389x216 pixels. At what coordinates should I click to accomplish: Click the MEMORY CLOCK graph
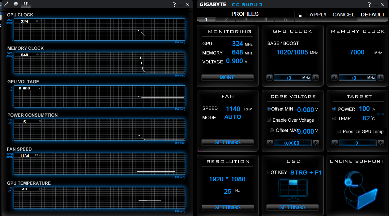point(99,63)
